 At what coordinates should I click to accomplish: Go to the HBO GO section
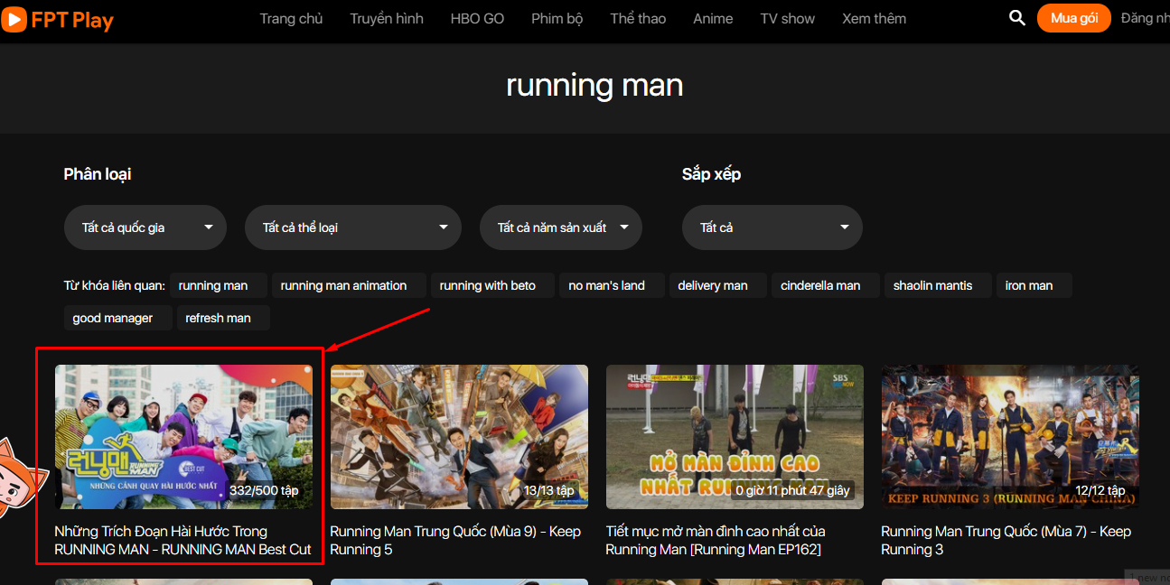tap(477, 19)
